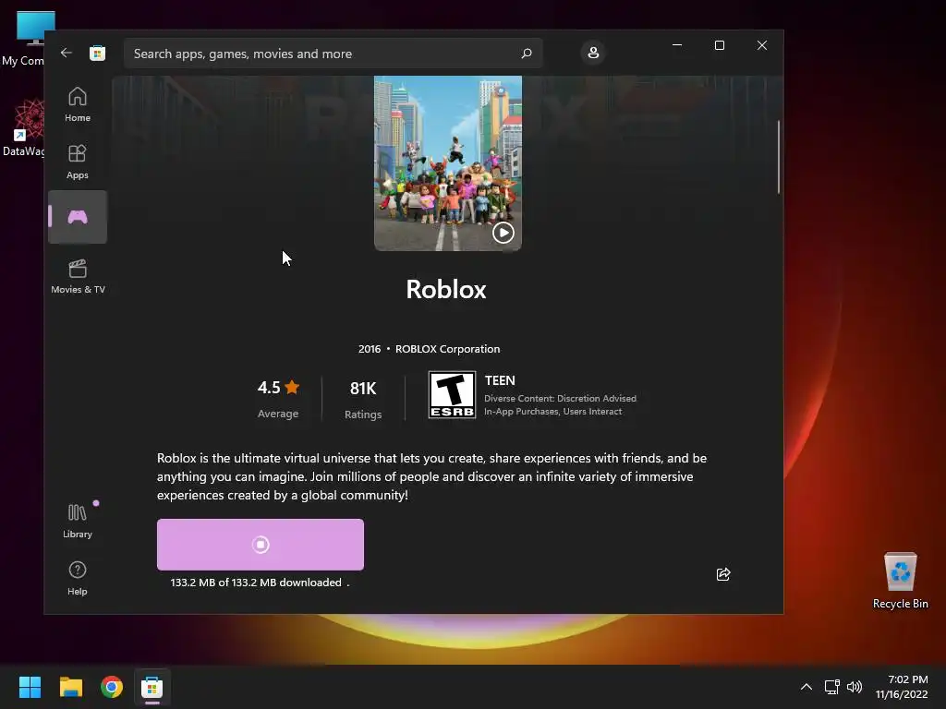Open the user account profile icon
This screenshot has width=946, height=709.
593,53
